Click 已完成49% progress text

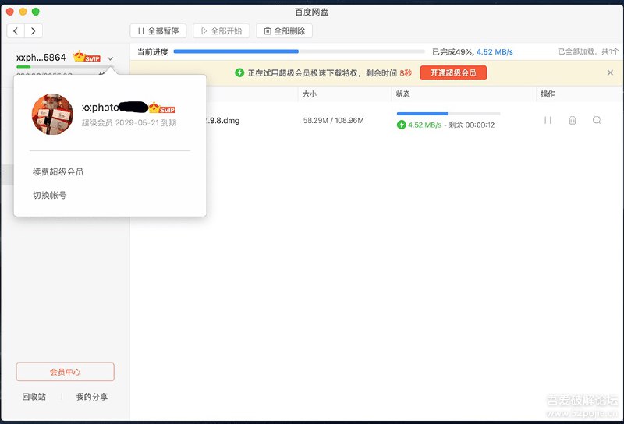[452, 51]
